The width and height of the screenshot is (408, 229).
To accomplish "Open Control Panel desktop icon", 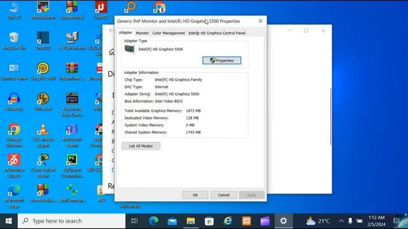I will [x=14, y=72].
